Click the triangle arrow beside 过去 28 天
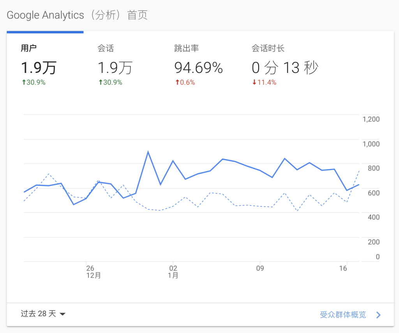 click(62, 314)
